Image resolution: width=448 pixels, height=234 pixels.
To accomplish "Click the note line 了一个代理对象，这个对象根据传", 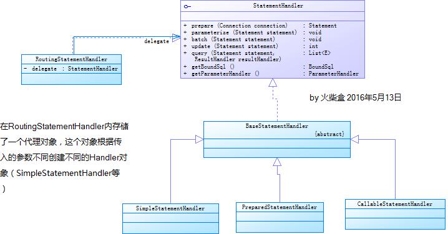I will pos(61,142).
